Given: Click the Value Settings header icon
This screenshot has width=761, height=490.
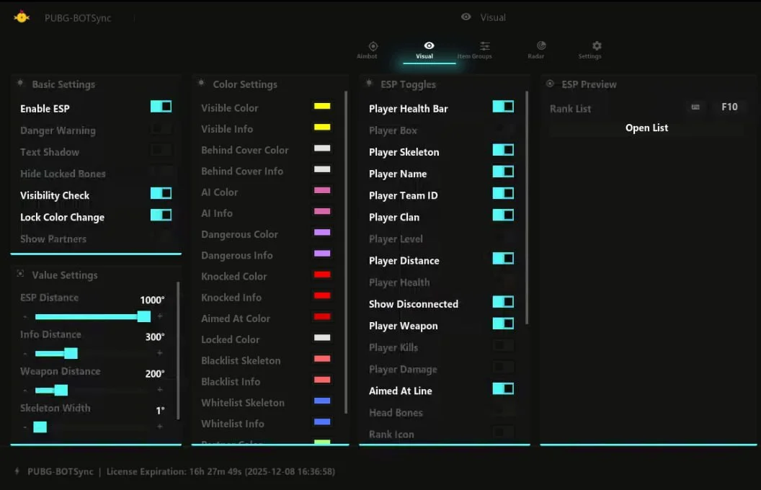Looking at the screenshot, I should point(20,275).
